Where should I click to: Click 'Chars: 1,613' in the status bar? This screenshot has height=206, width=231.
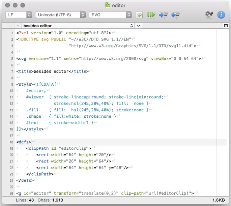(x=50, y=200)
